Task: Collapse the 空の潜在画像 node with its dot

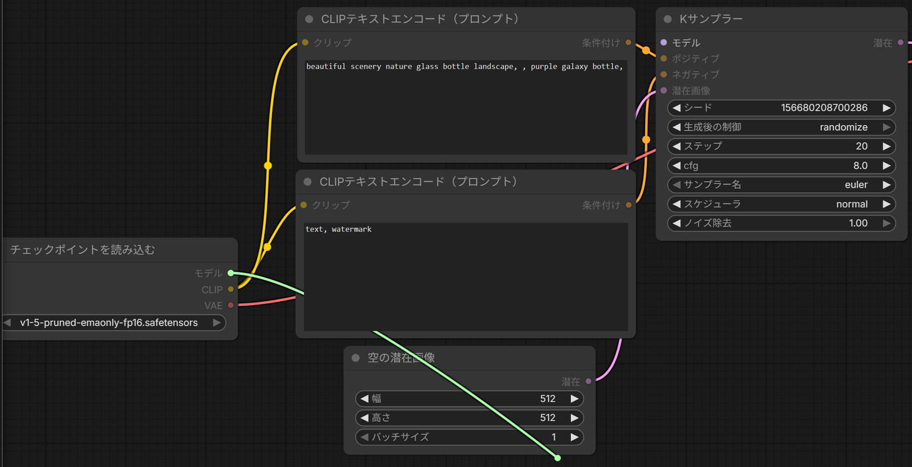Action: pyautogui.click(x=356, y=358)
